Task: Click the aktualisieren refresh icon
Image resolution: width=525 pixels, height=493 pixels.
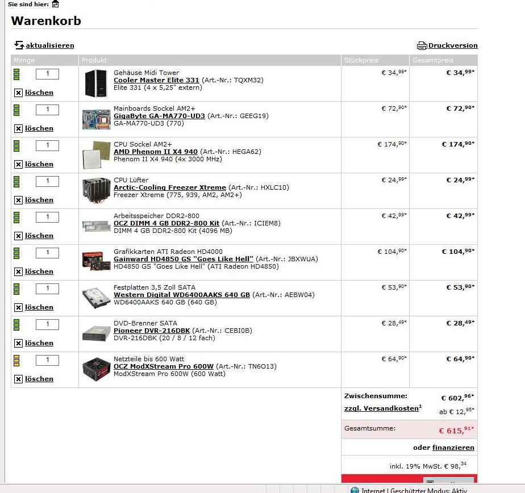Action: (19, 45)
